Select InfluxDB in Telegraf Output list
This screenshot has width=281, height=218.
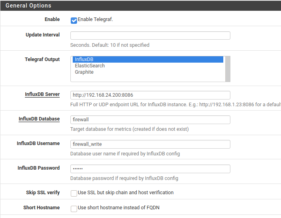point(148,59)
